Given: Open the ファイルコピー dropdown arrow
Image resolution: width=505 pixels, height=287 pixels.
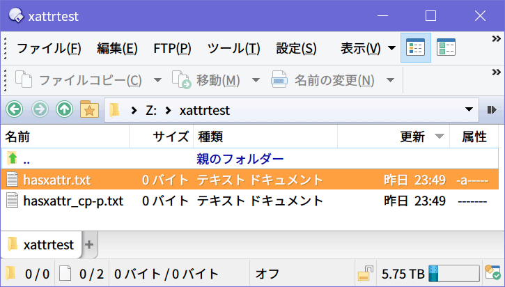Looking at the screenshot, I should [x=157, y=79].
